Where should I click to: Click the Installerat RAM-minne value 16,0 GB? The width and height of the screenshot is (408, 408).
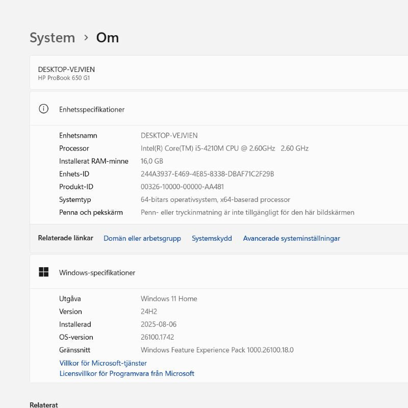coord(152,161)
